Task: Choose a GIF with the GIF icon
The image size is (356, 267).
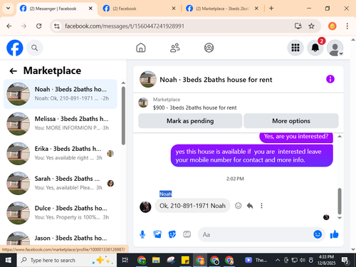Action: [x=187, y=234]
